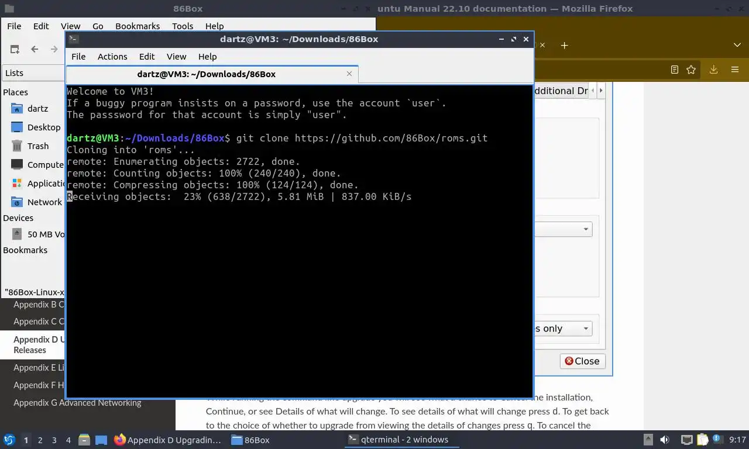Switch to workspace 4
The height and width of the screenshot is (449, 749).
[68, 440]
